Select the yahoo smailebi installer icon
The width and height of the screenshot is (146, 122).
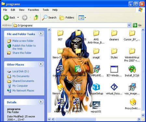(x=77, y=102)
